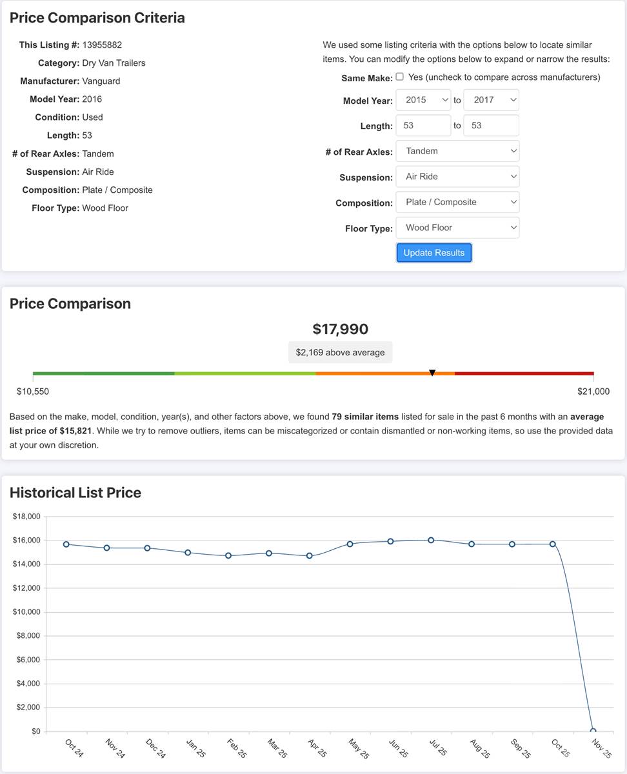Click the dark green price bar segment
Screen dimensions: 627x774
point(103,373)
